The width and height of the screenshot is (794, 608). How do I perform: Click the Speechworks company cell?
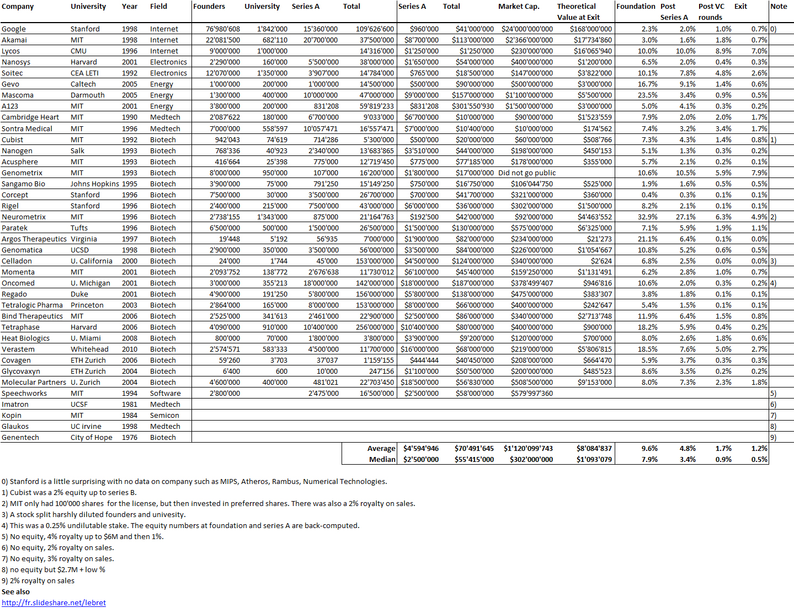[24, 393]
